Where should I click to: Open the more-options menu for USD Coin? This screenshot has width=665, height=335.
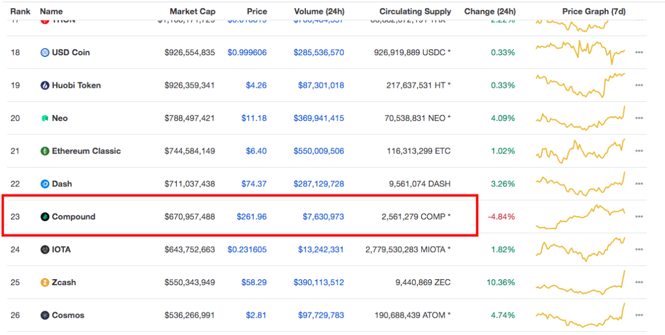click(639, 53)
